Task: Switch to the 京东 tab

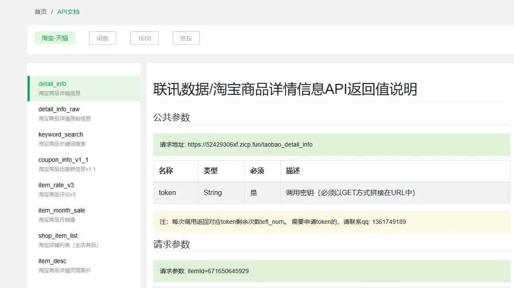Action: click(186, 38)
